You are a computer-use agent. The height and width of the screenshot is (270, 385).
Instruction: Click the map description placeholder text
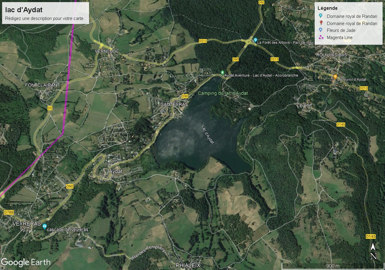45,18
